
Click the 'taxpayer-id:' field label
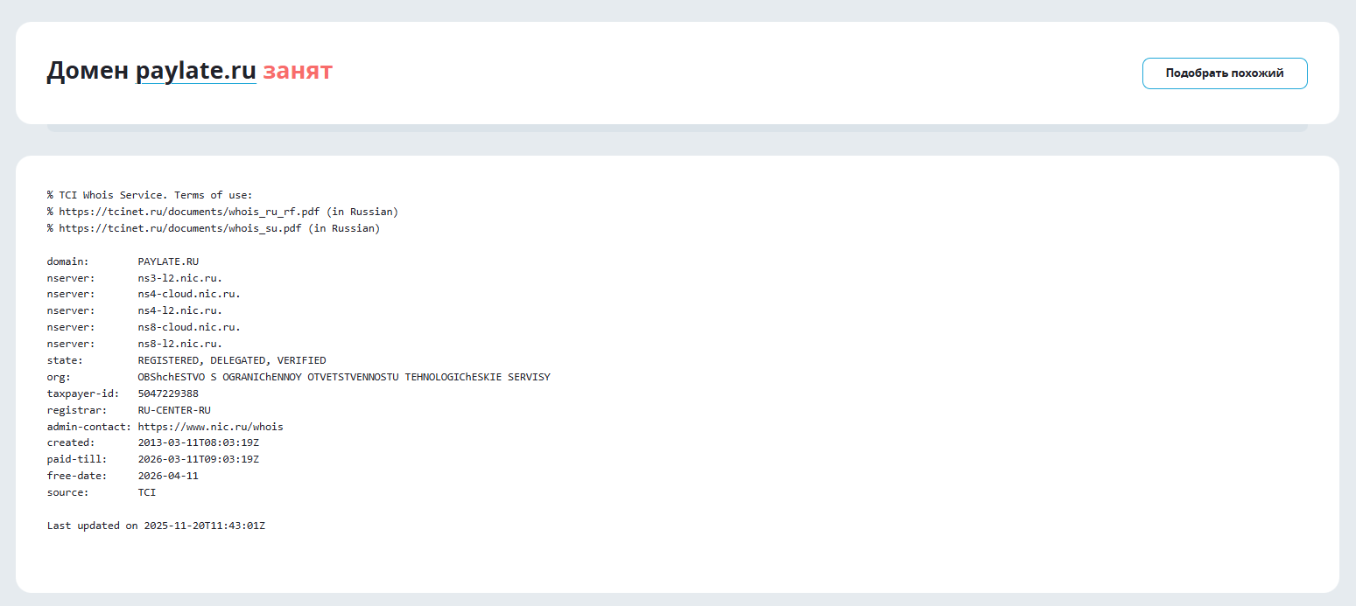pyautogui.click(x=83, y=394)
